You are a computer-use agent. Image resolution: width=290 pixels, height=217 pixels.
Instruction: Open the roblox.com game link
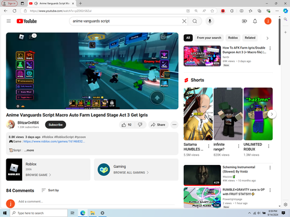54,141
